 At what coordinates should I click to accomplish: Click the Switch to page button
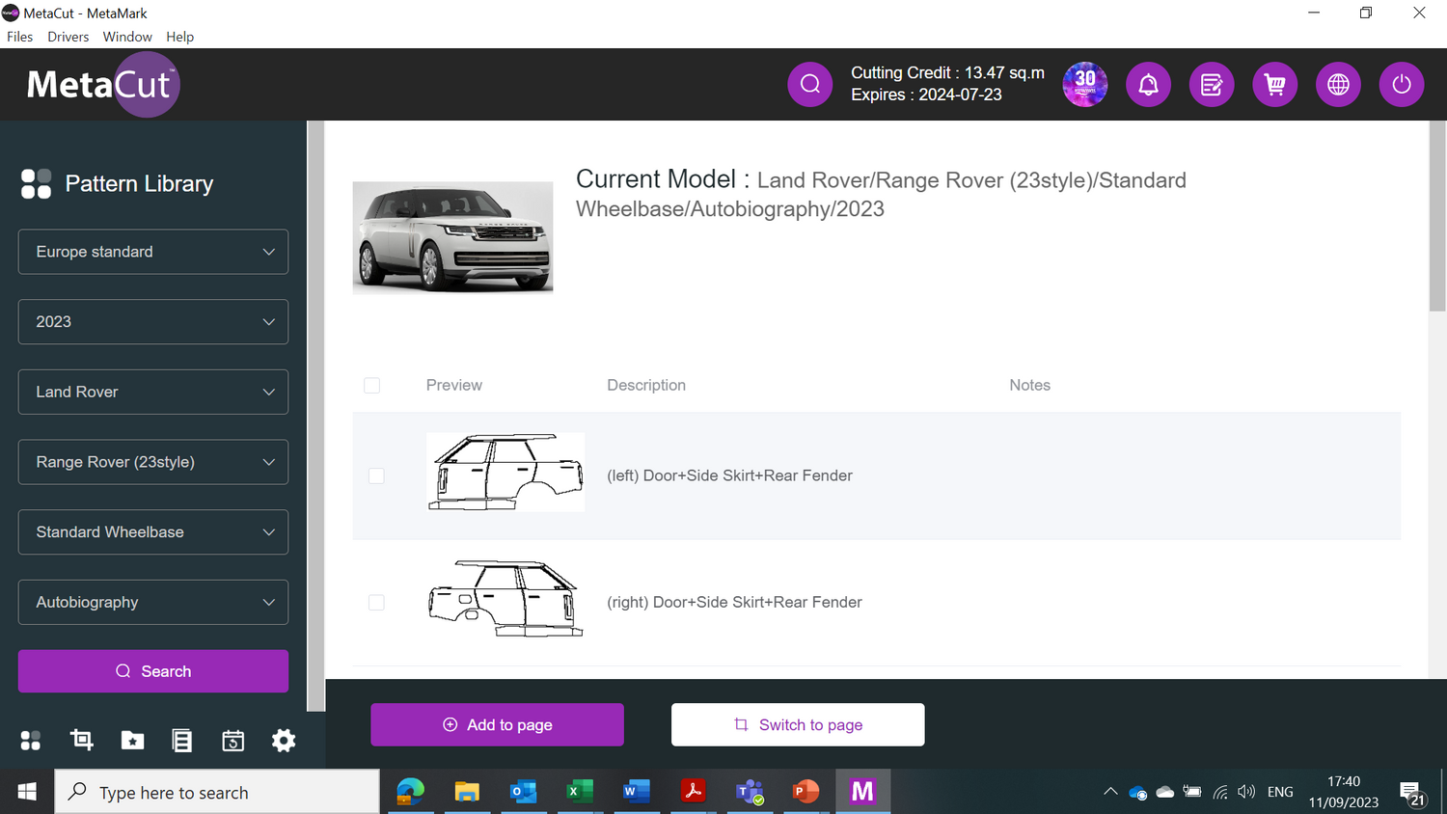(798, 724)
